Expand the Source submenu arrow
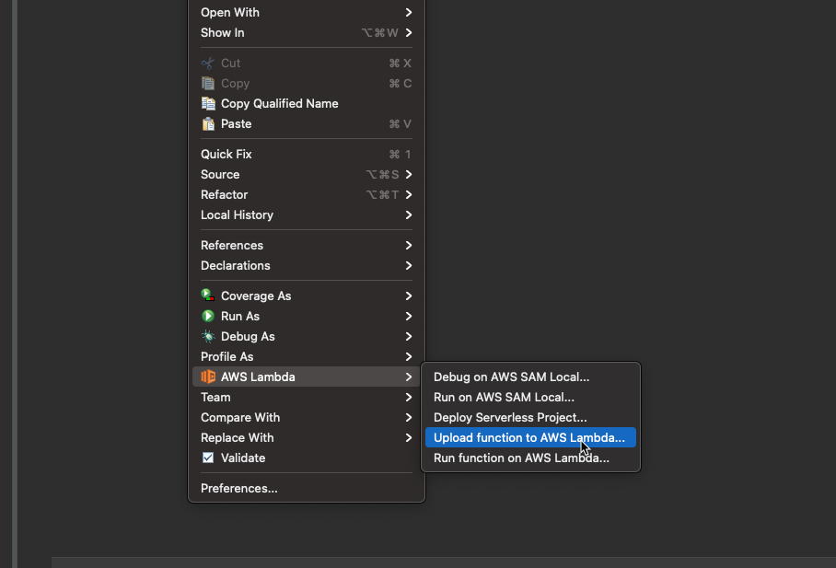The height and width of the screenshot is (568, 836). click(x=409, y=174)
